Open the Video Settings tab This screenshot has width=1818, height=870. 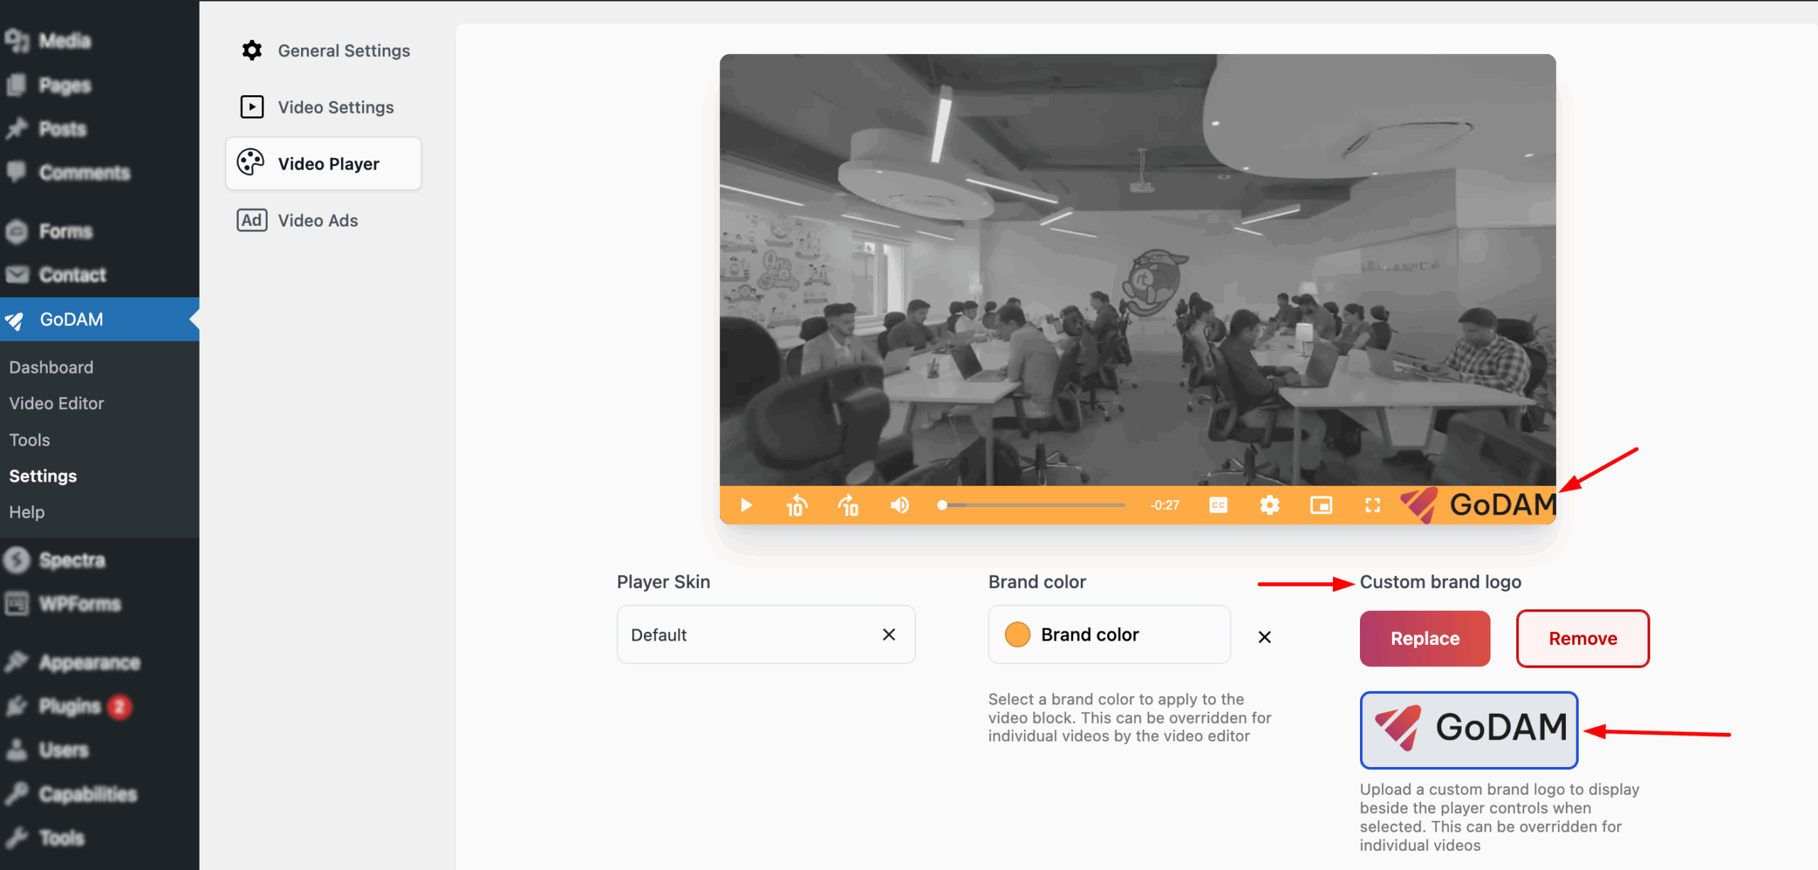coord(335,107)
